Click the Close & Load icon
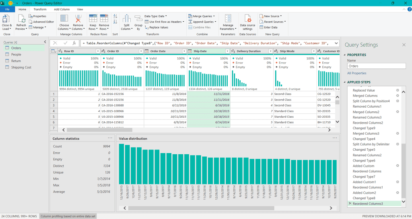 point(6,19)
